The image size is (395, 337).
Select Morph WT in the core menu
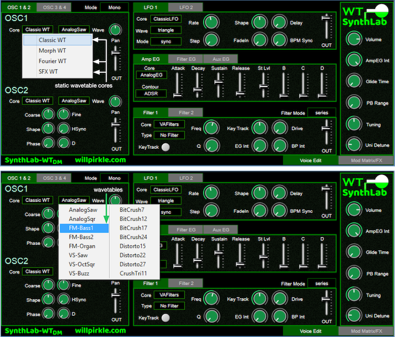[57, 51]
